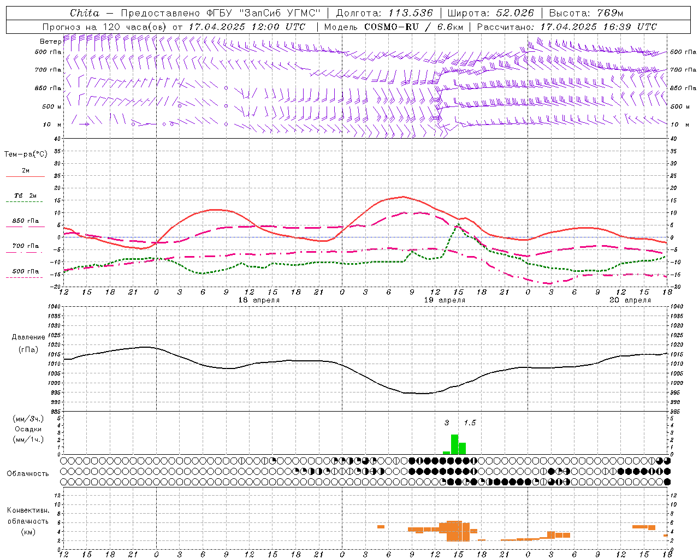Click the "(мм/3ч.)" precipitation unit label

pyautogui.click(x=28, y=419)
